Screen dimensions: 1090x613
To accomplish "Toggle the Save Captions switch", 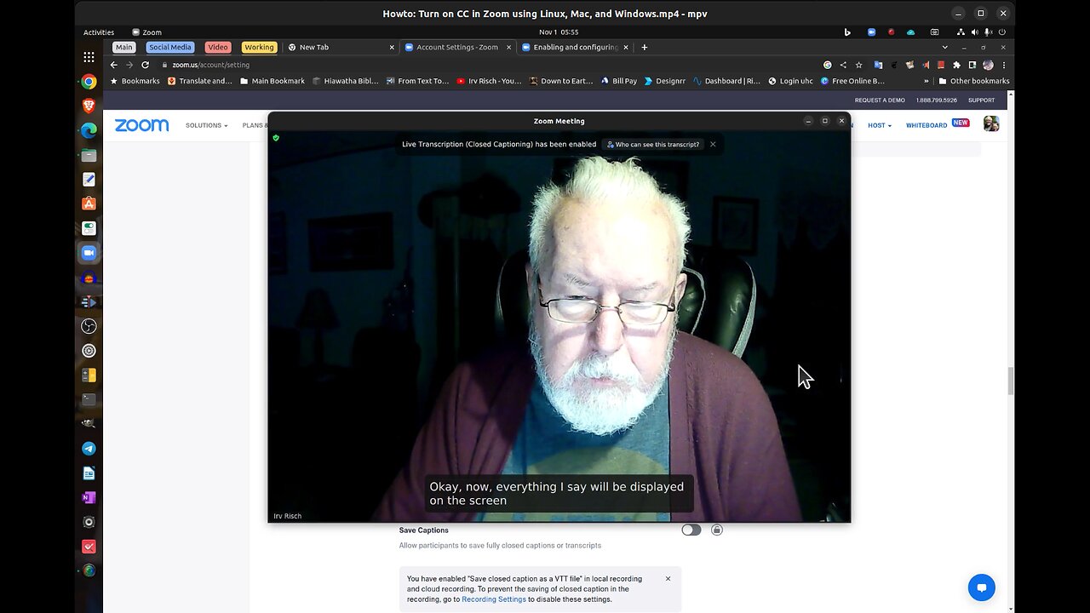I will (691, 530).
